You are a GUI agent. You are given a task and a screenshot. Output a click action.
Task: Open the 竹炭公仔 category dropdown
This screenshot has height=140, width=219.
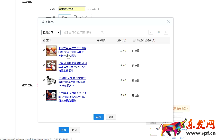coord(51,32)
